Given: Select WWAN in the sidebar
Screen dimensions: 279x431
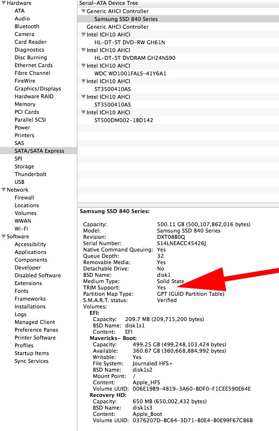Looking at the screenshot, I should click(x=23, y=221).
